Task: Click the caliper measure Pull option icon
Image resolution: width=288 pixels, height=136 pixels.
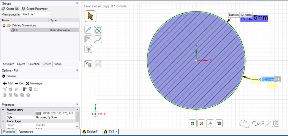Action: click(x=25, y=89)
